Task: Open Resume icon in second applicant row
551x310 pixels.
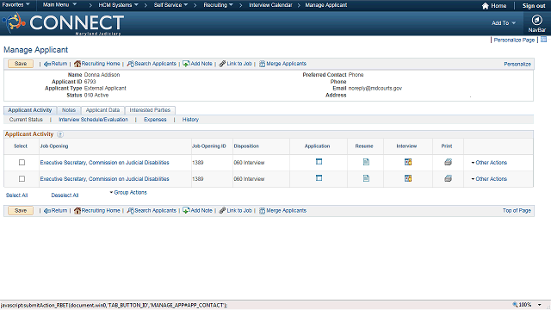Action: tap(366, 178)
